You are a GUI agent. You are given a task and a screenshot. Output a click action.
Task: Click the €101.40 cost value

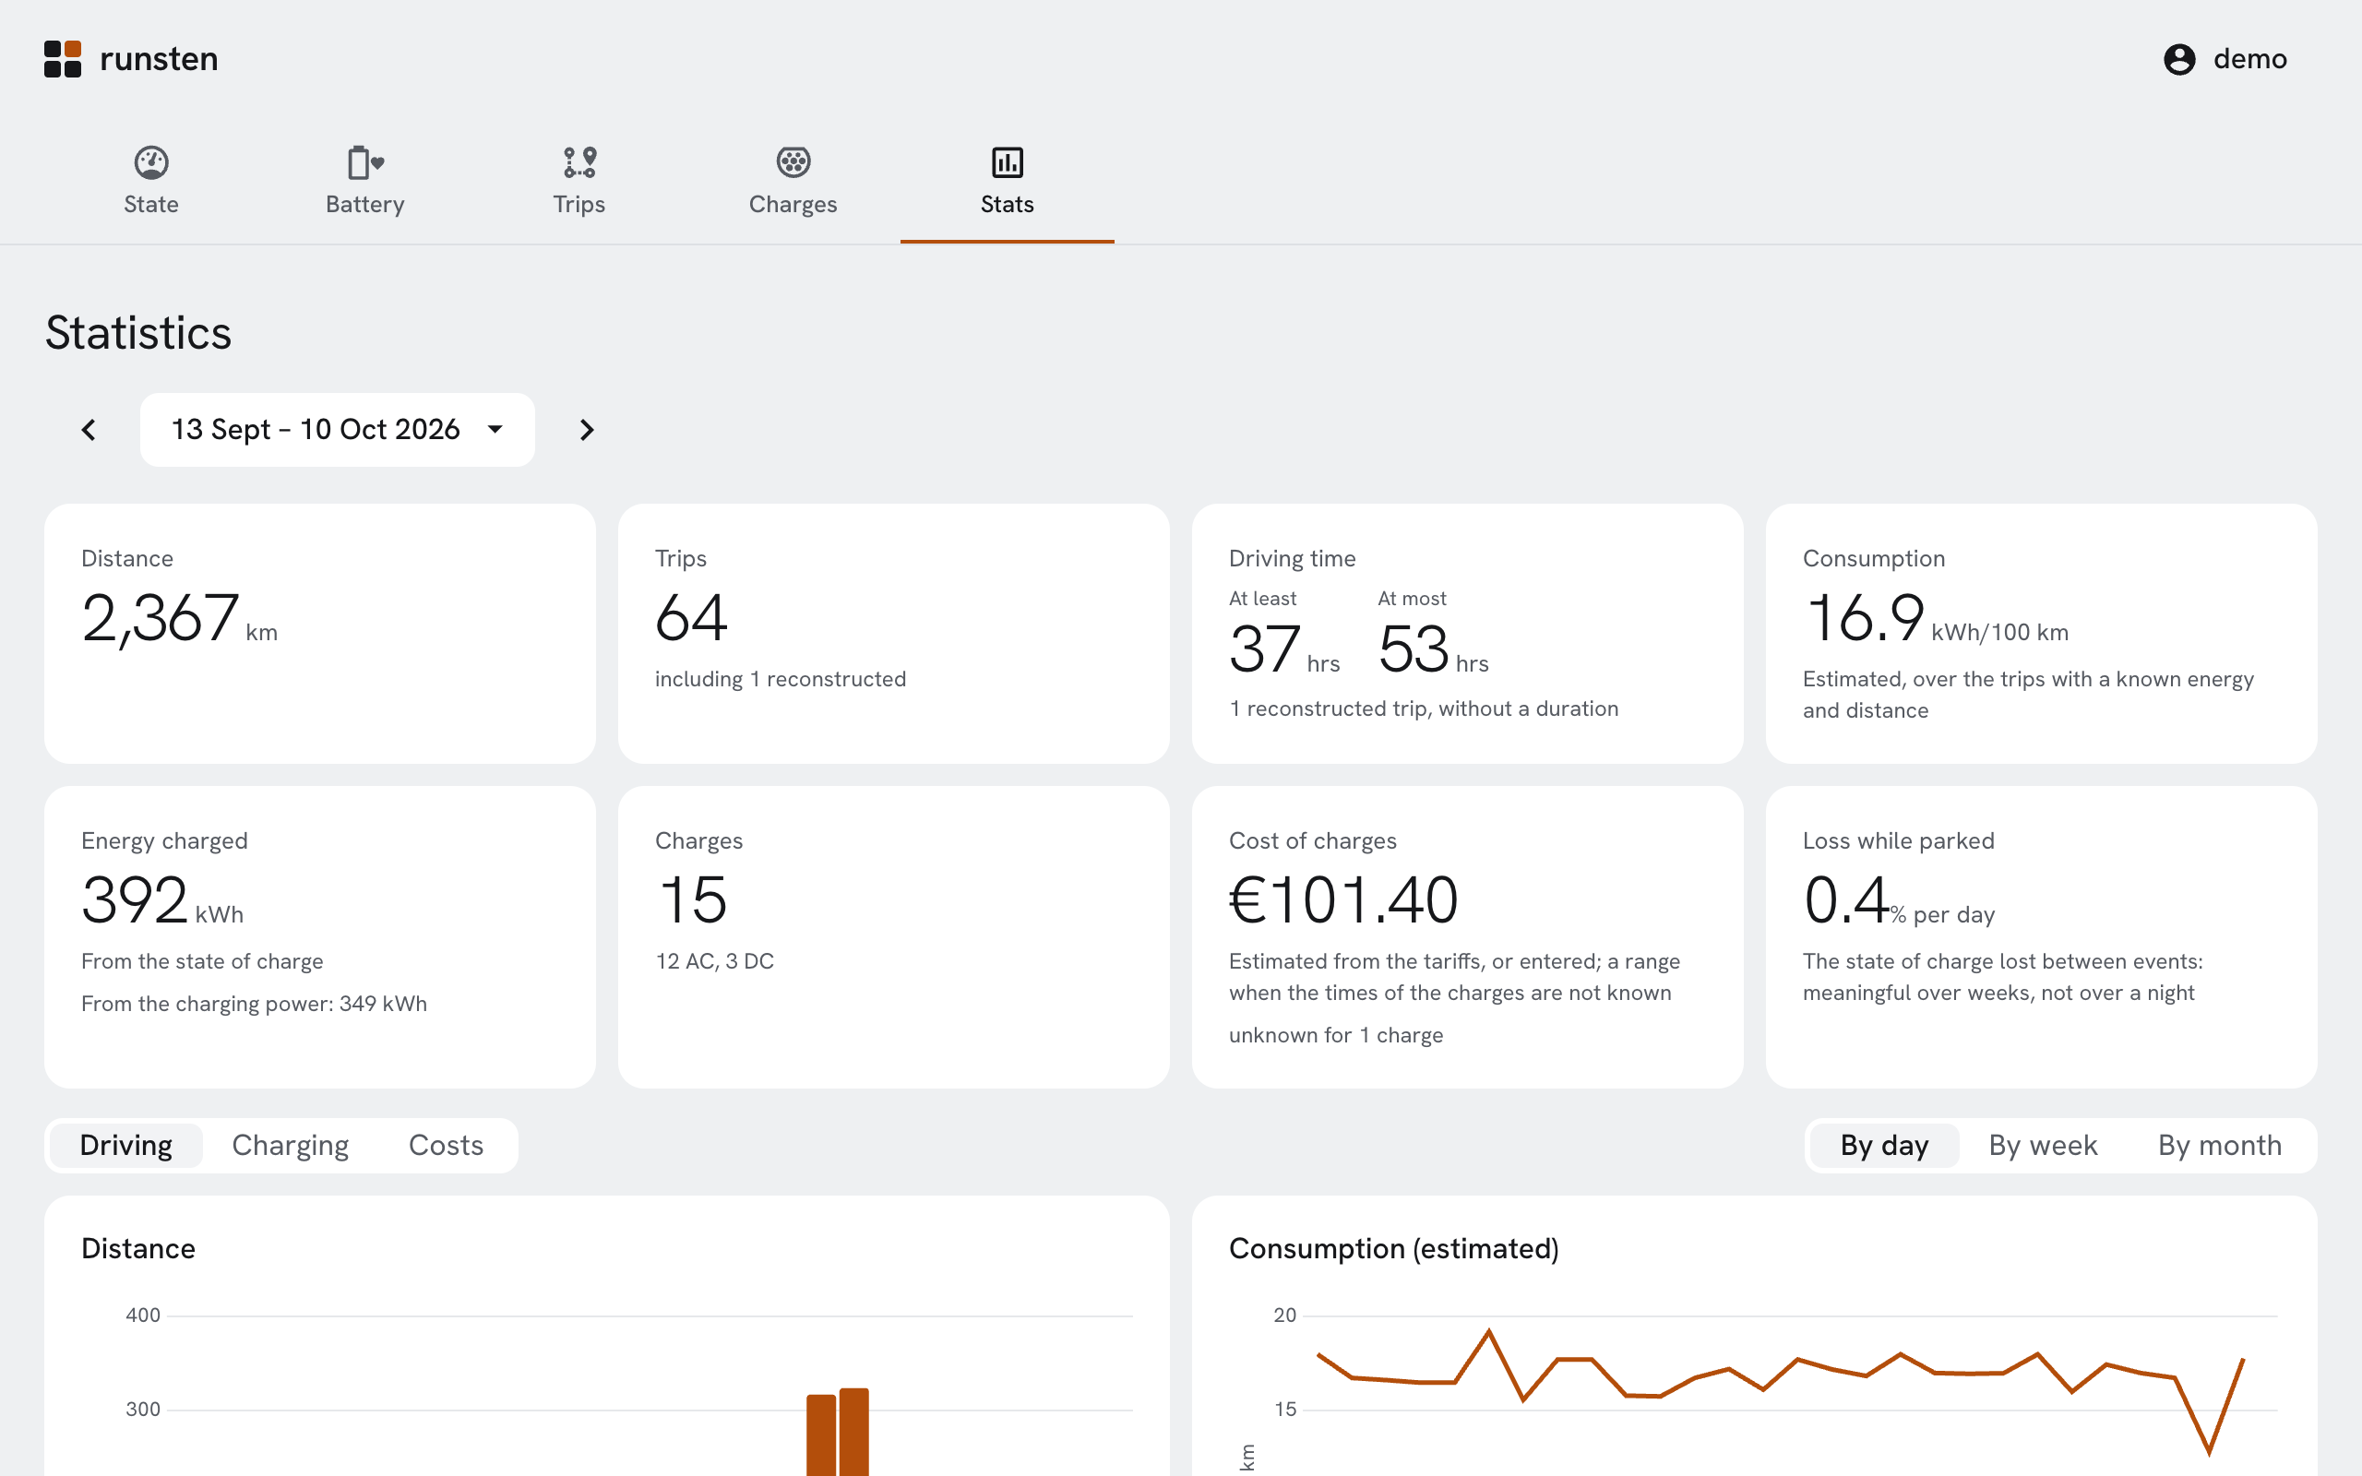click(1343, 900)
